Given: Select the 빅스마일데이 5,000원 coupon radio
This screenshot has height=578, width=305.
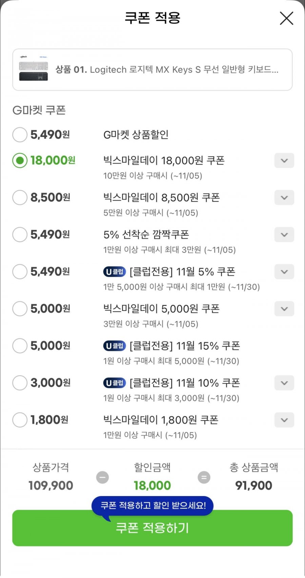Looking at the screenshot, I should click(x=20, y=309).
